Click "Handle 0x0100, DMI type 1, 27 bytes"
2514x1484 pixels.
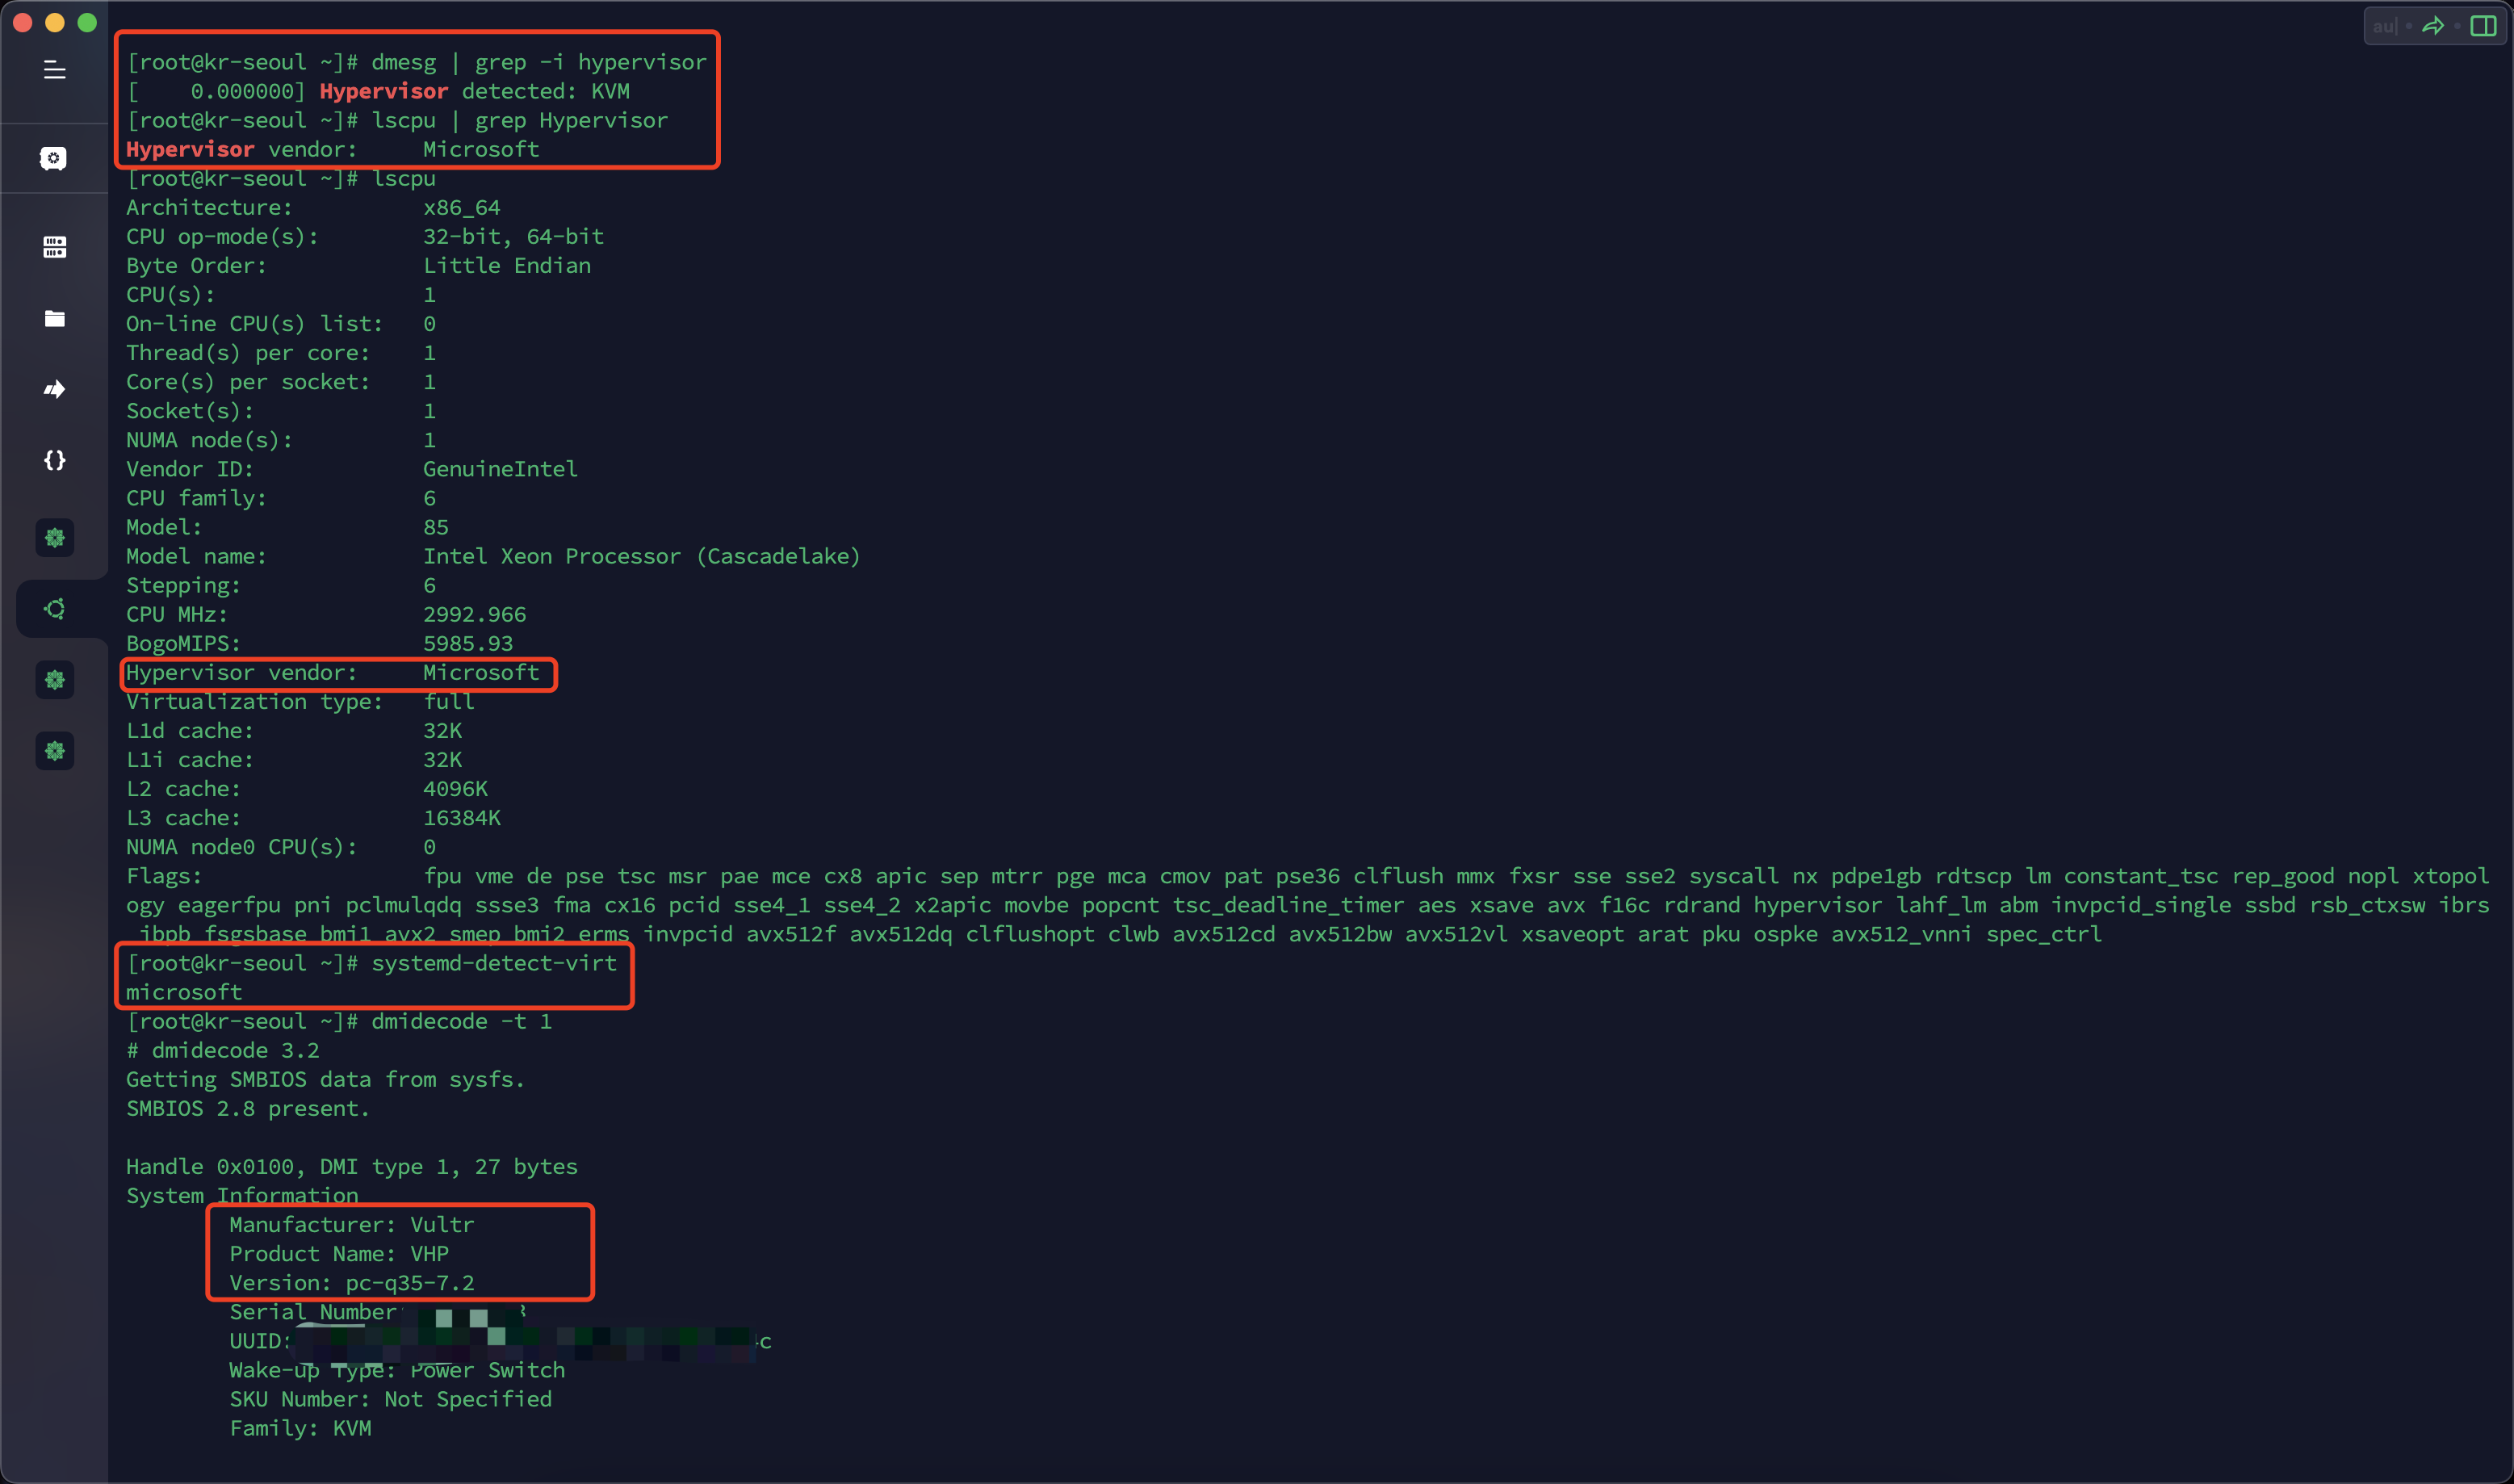[352, 1167]
